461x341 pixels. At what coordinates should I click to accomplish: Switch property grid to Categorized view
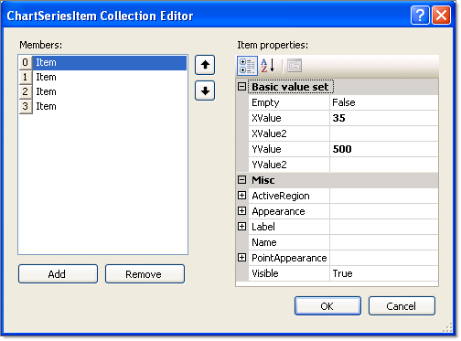pyautogui.click(x=247, y=66)
